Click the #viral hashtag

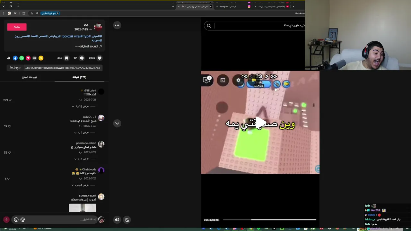point(78,36)
